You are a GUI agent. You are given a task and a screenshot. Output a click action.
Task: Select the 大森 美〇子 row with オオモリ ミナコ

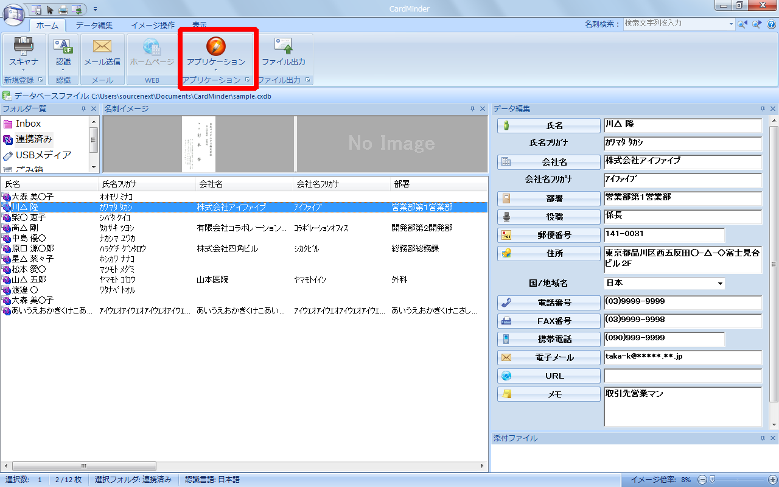click(244, 197)
